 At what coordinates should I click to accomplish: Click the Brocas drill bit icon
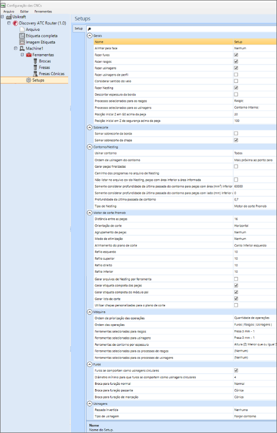pos(35,61)
